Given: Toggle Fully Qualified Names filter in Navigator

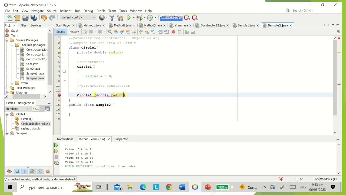Looking at the screenshot, I should tap(48, 171).
